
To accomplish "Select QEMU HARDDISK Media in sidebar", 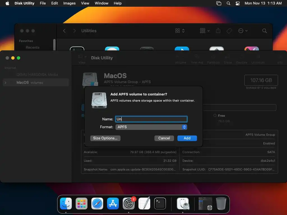I will (37, 74).
